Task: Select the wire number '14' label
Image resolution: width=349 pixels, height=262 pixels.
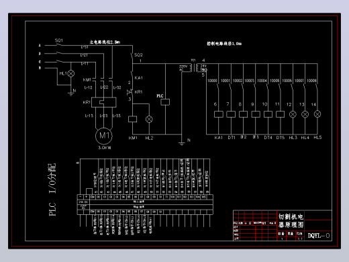Action: [313, 104]
